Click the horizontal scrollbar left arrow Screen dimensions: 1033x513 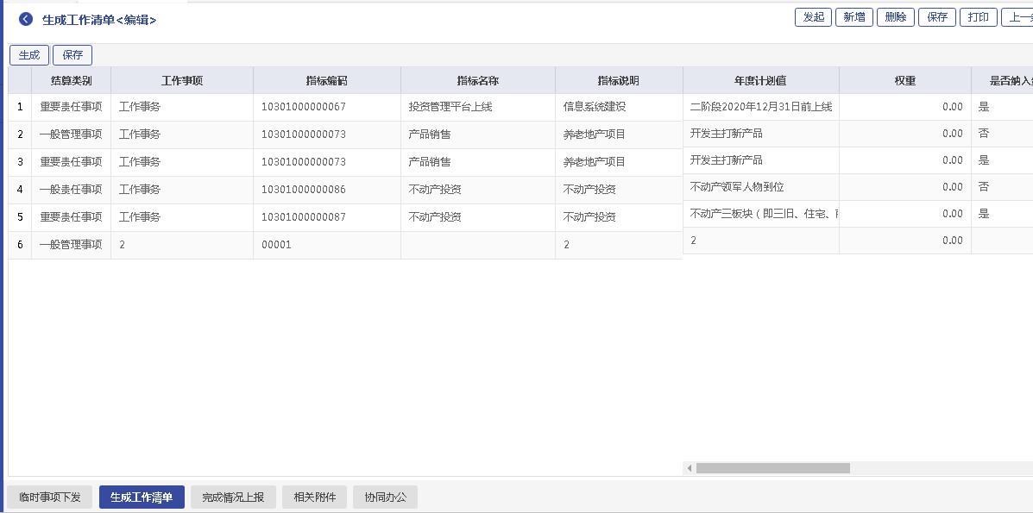point(689,468)
